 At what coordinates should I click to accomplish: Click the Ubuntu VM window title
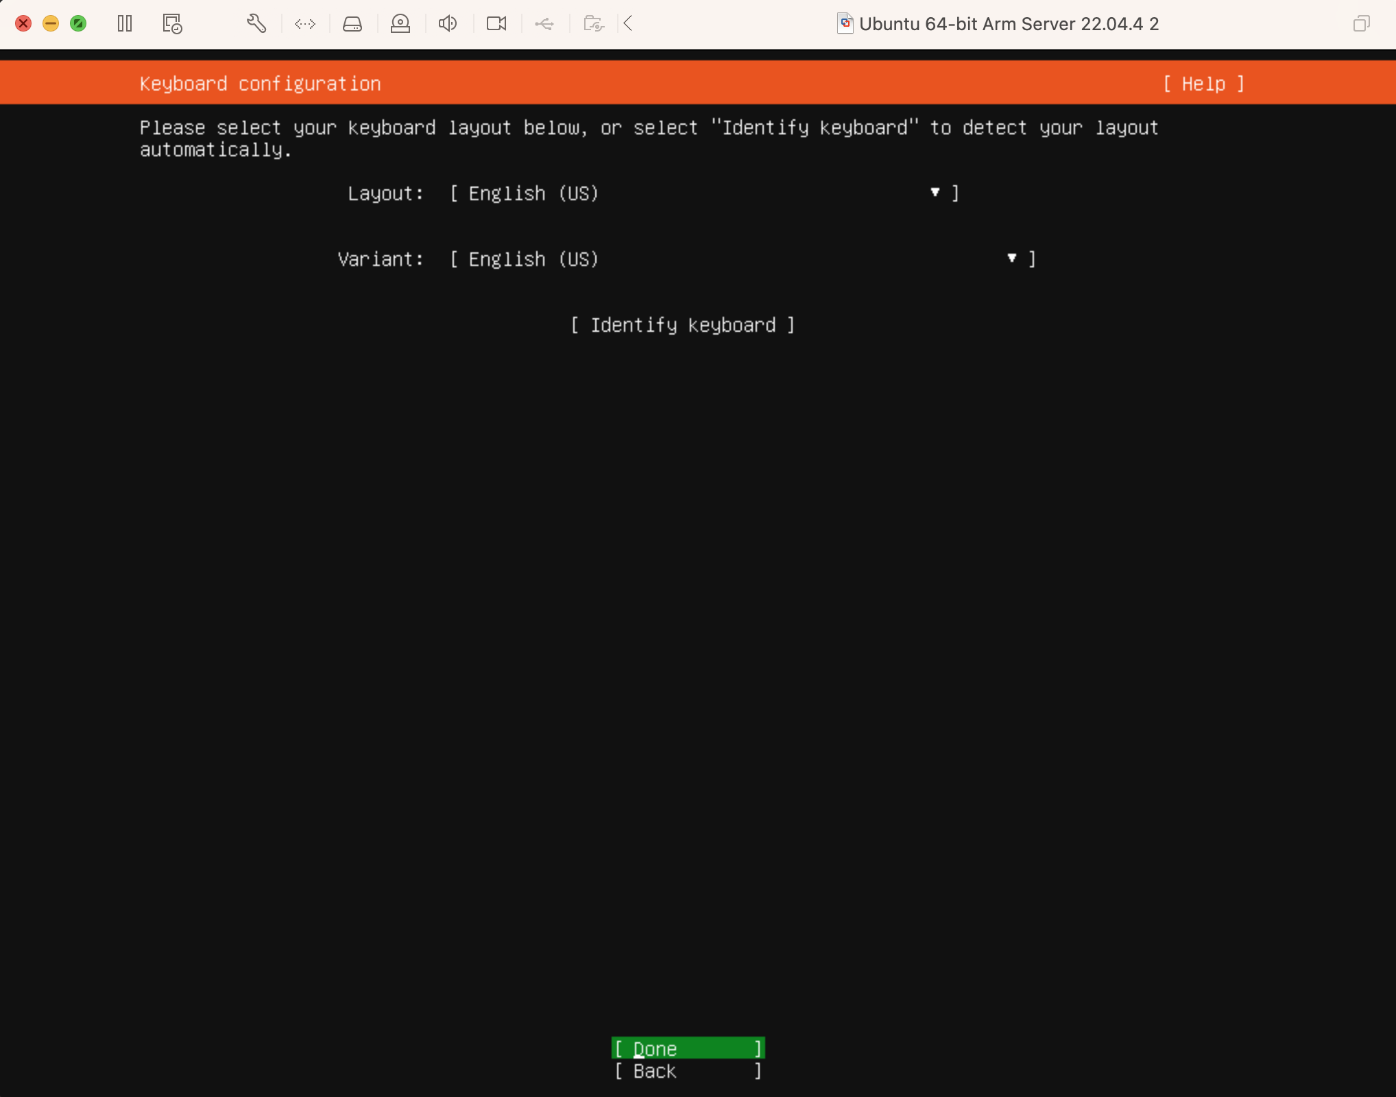point(1008,24)
